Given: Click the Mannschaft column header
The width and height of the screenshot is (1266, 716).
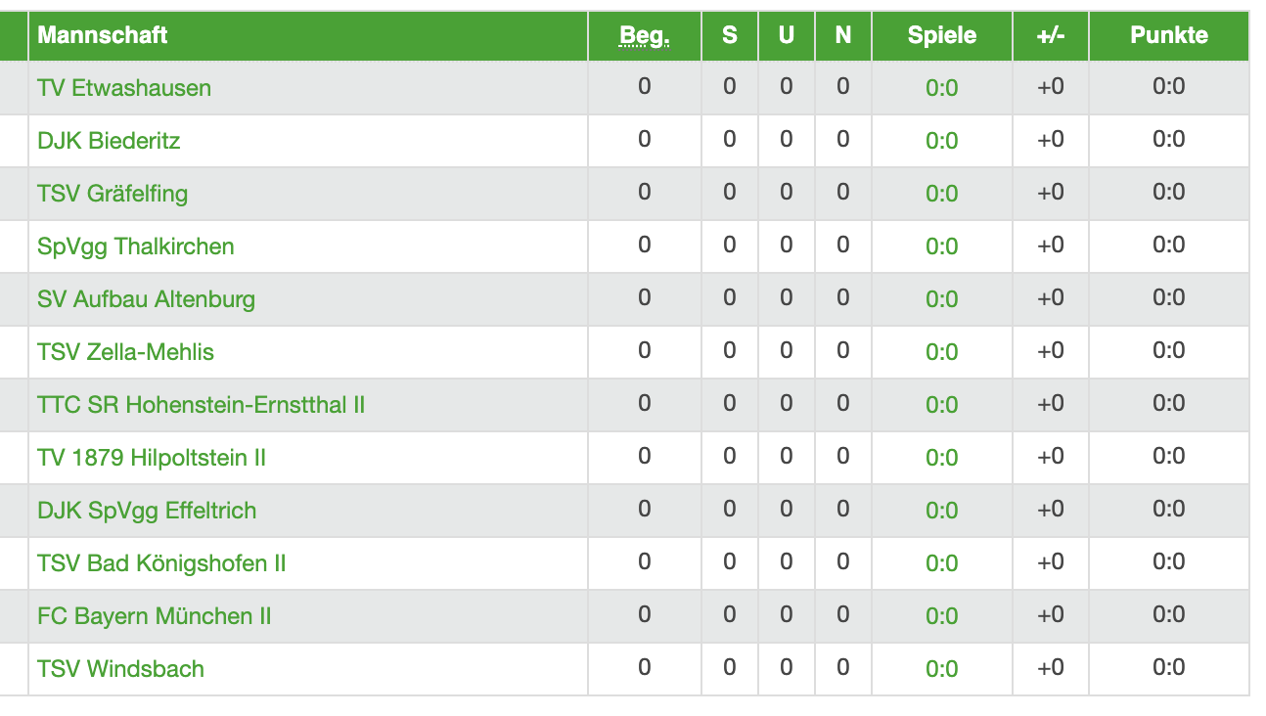Looking at the screenshot, I should 103,35.
